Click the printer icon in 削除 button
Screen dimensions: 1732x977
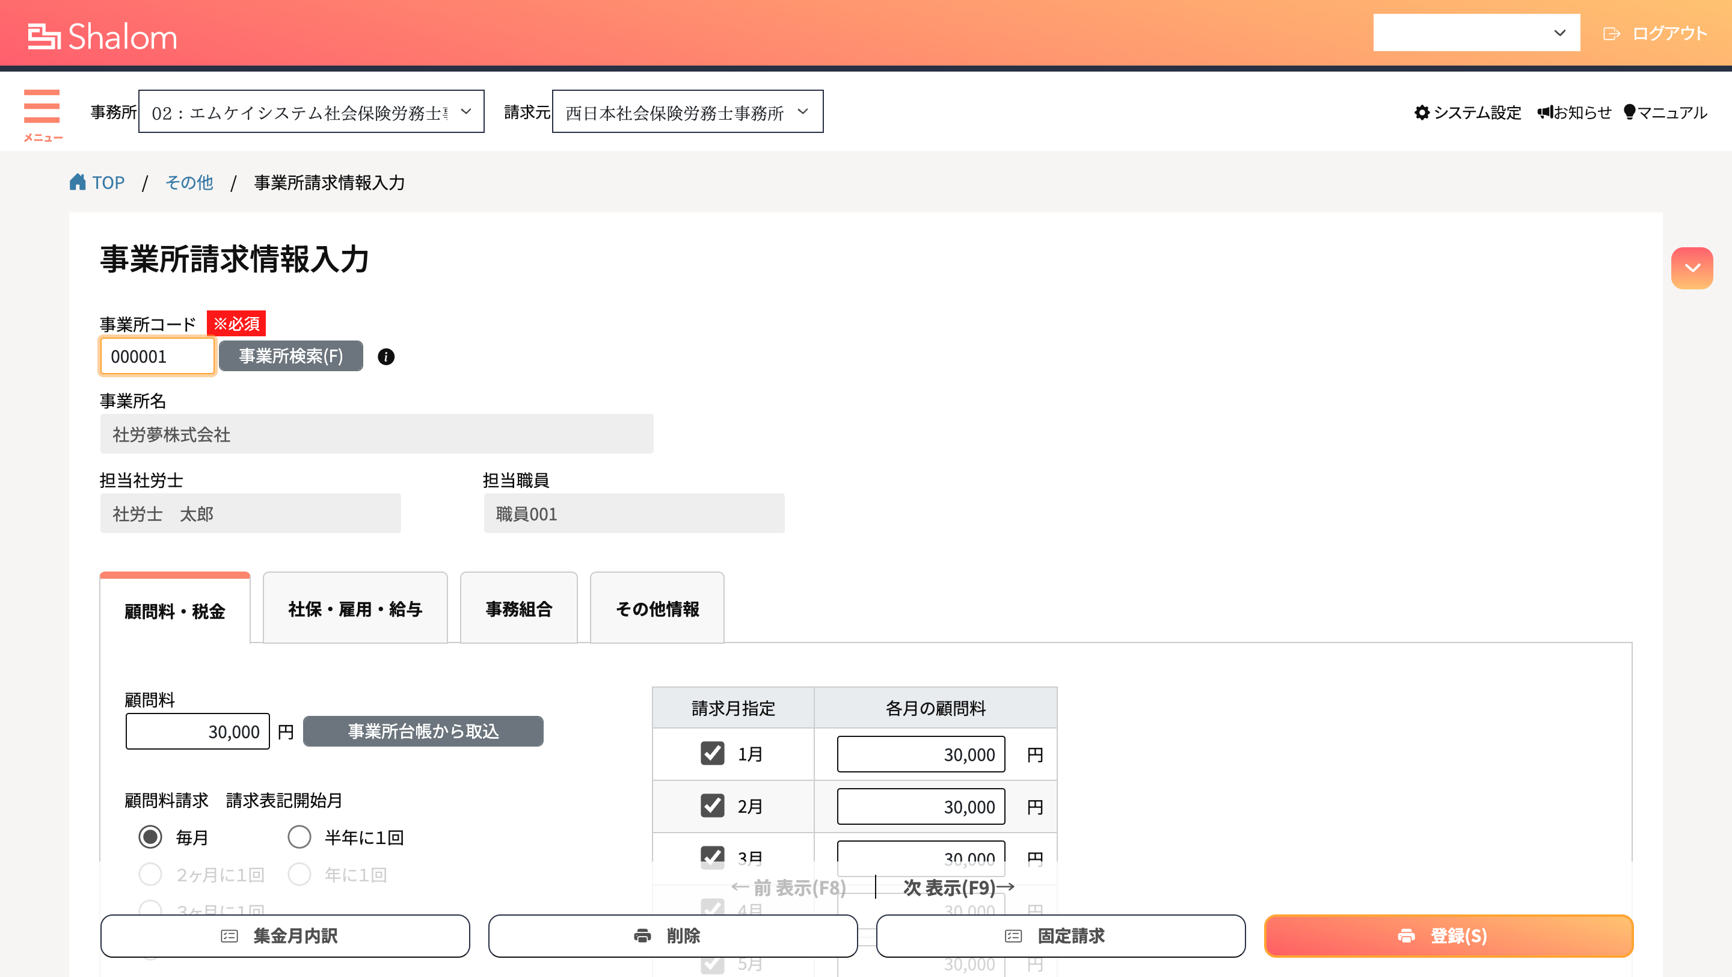pos(642,936)
